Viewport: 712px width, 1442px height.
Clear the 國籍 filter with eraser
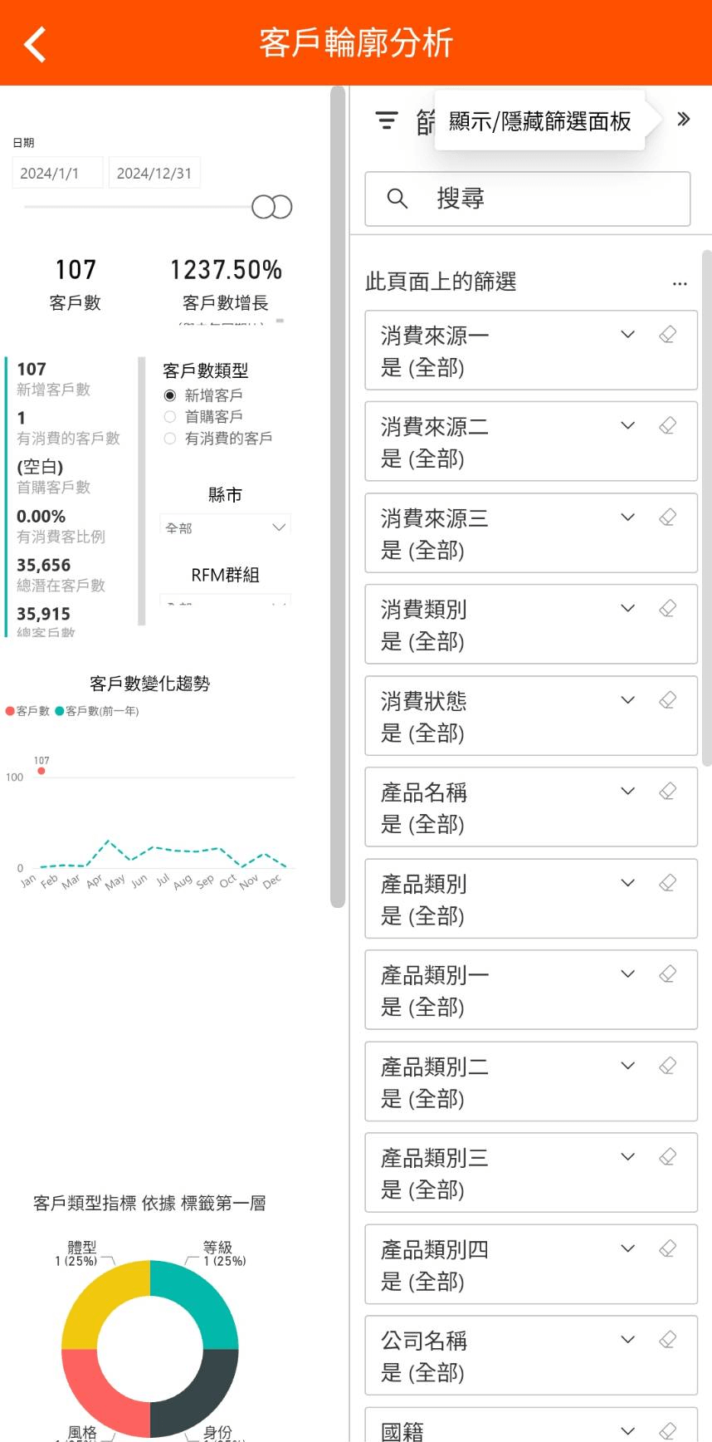click(x=667, y=1430)
